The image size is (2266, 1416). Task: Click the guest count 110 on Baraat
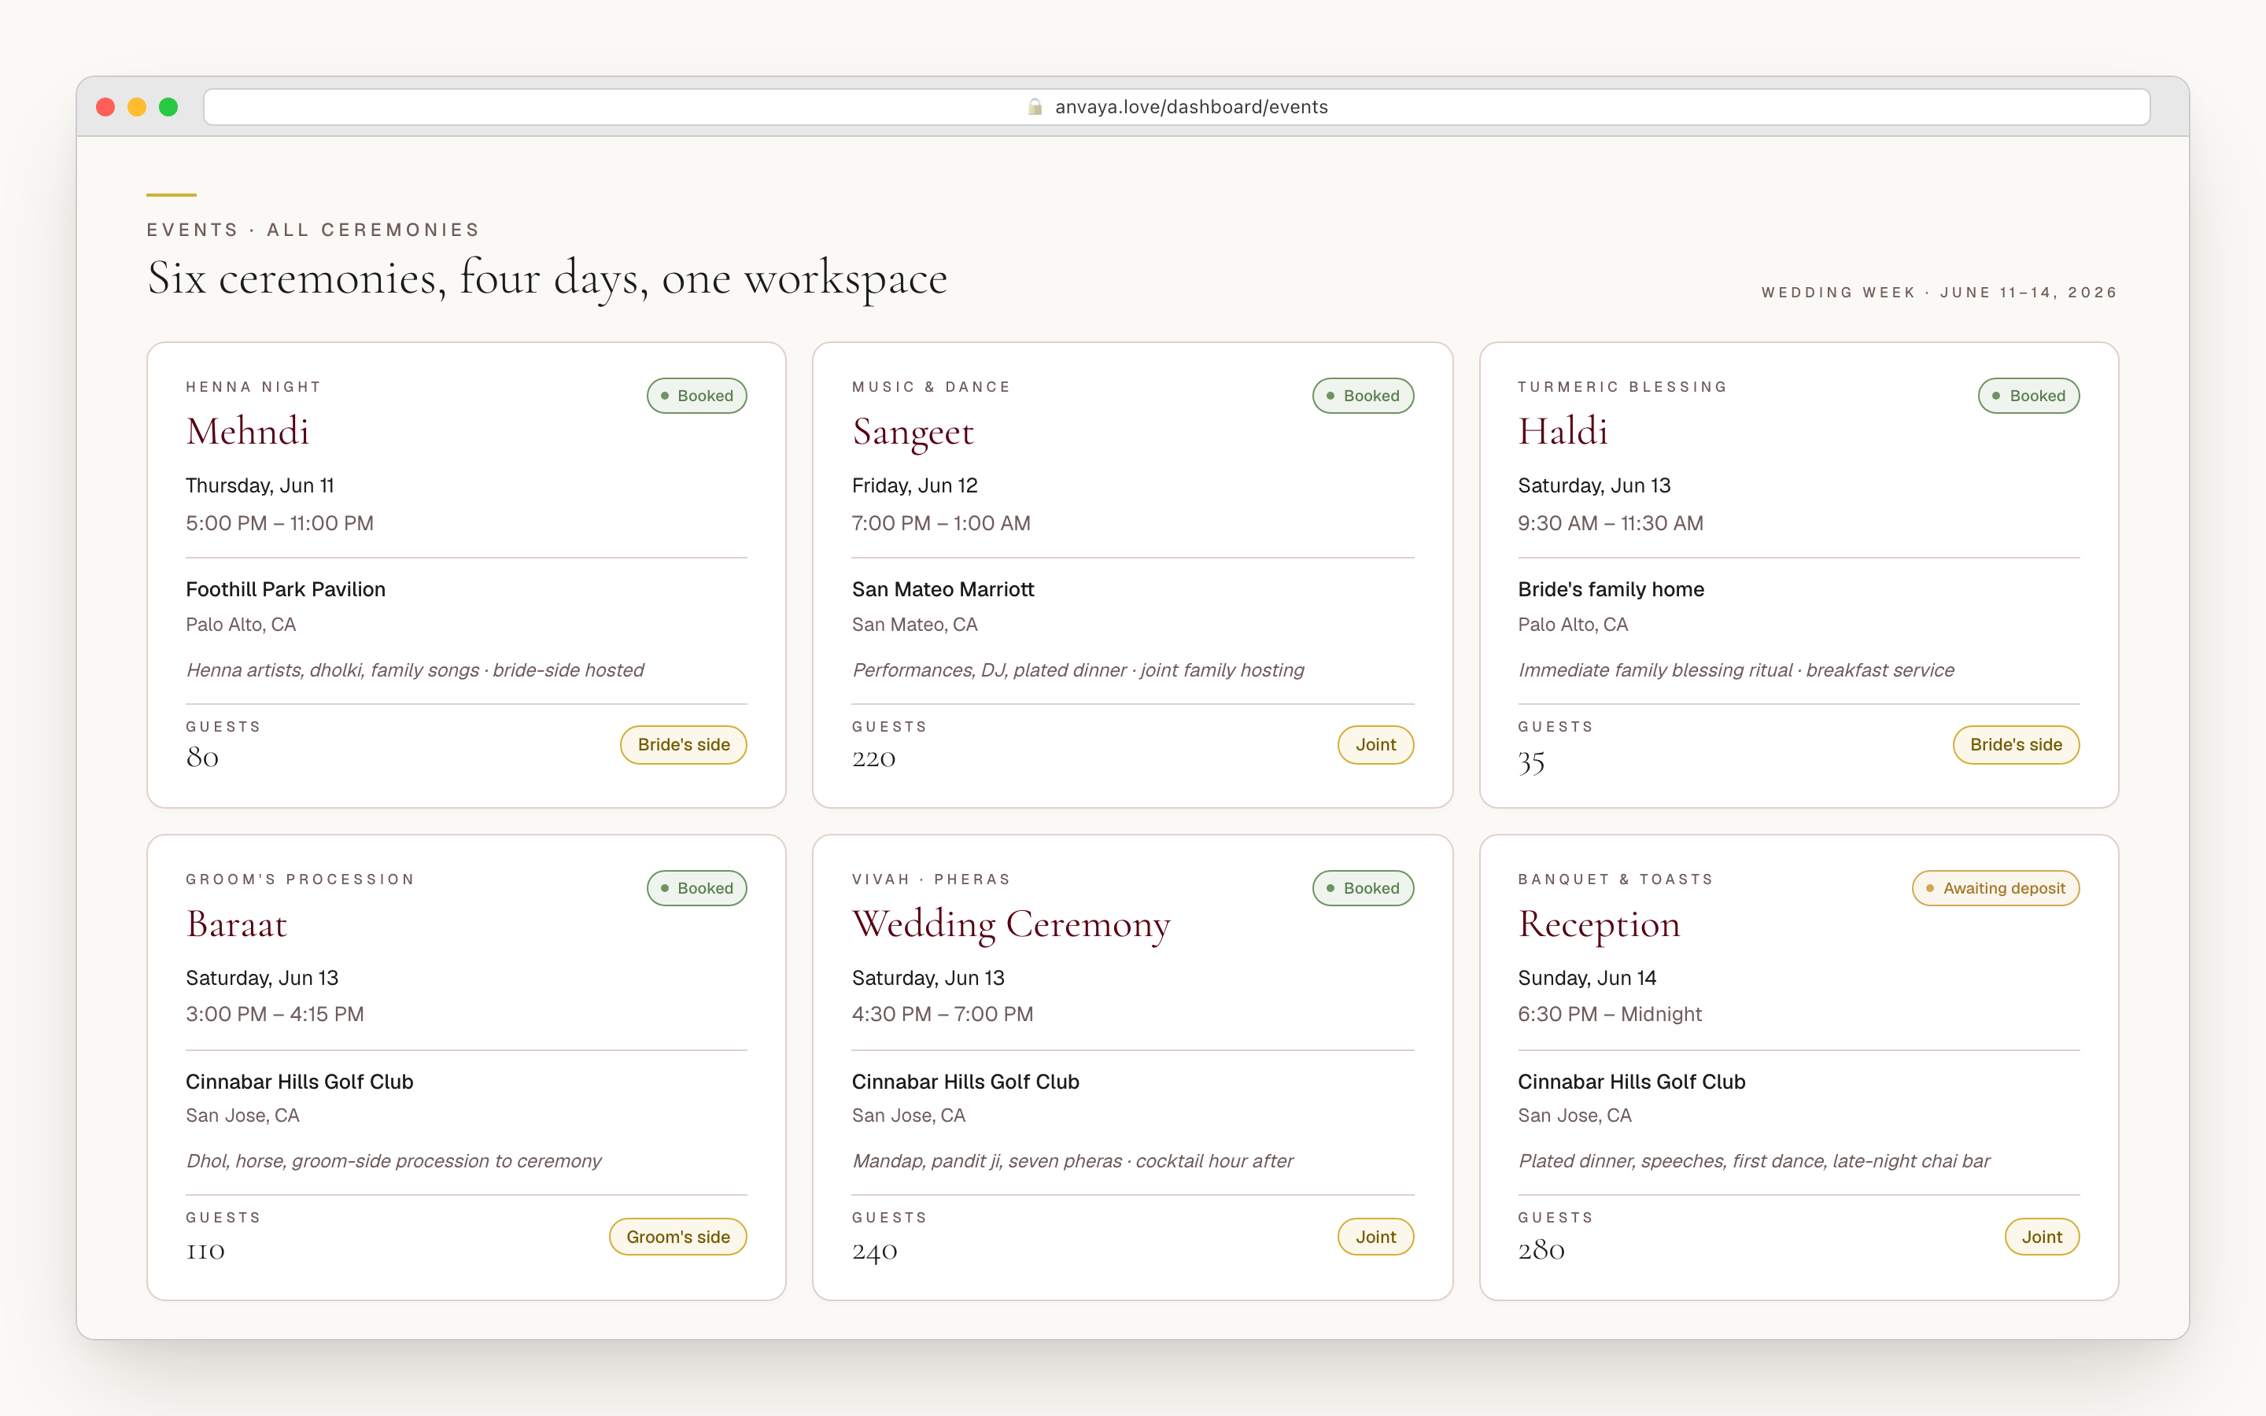(206, 1251)
